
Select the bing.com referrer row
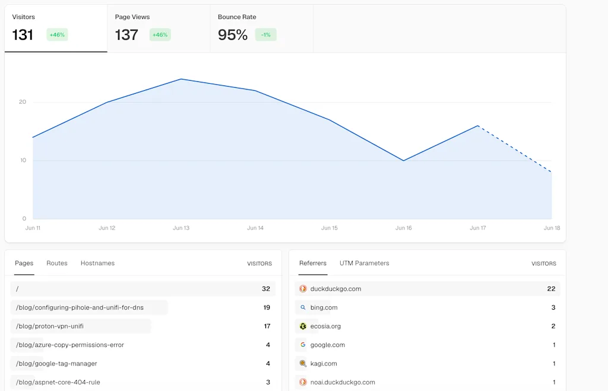427,307
